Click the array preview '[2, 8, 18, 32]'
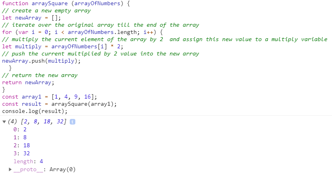The width and height of the screenshot is (332, 174). [x=43, y=121]
